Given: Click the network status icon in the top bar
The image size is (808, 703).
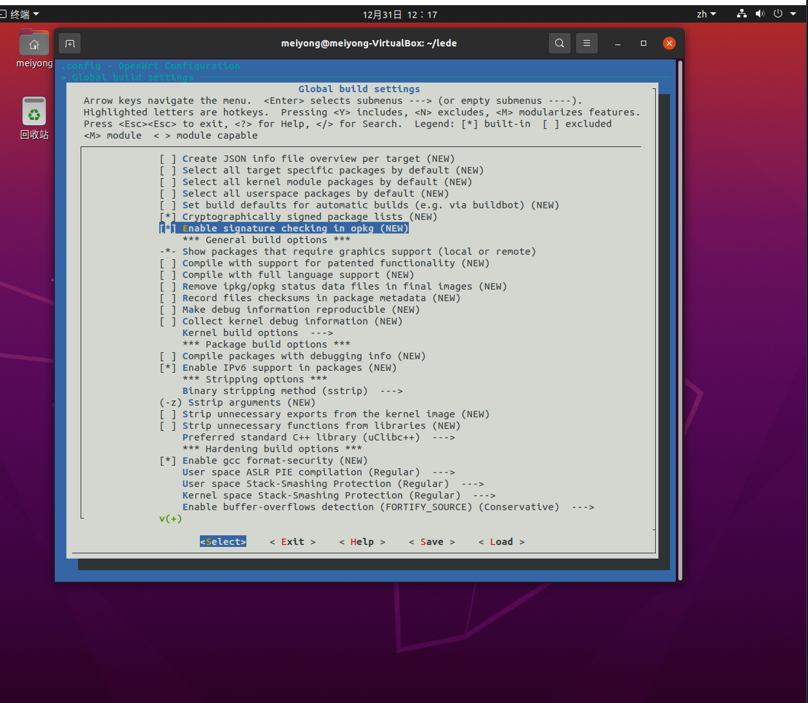Looking at the screenshot, I should pos(741,13).
